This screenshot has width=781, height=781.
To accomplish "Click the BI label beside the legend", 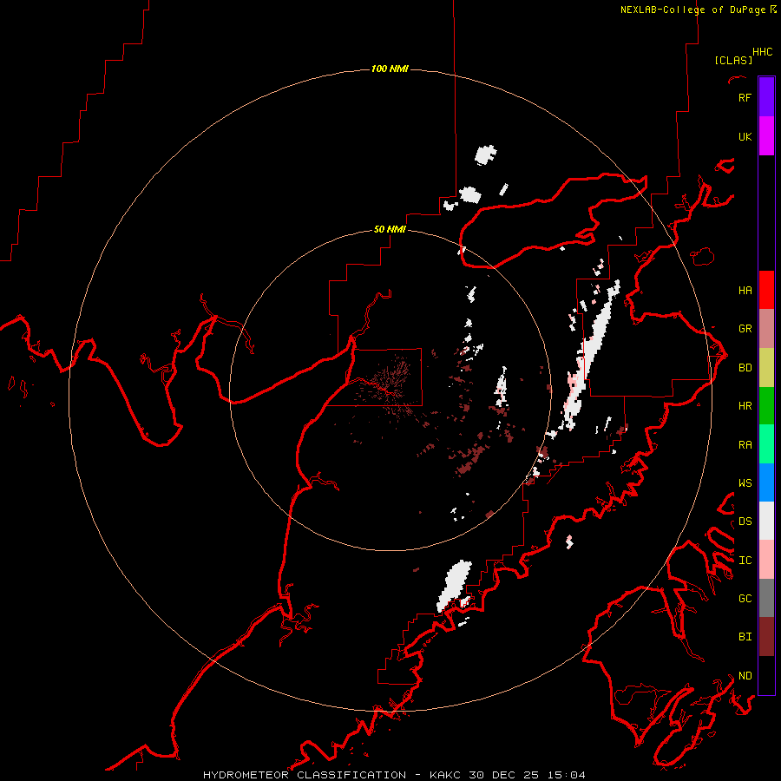I will [x=745, y=637].
